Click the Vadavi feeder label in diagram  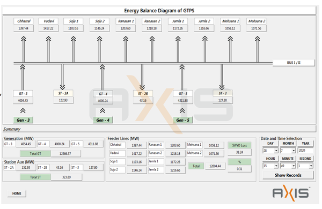pos(48,21)
